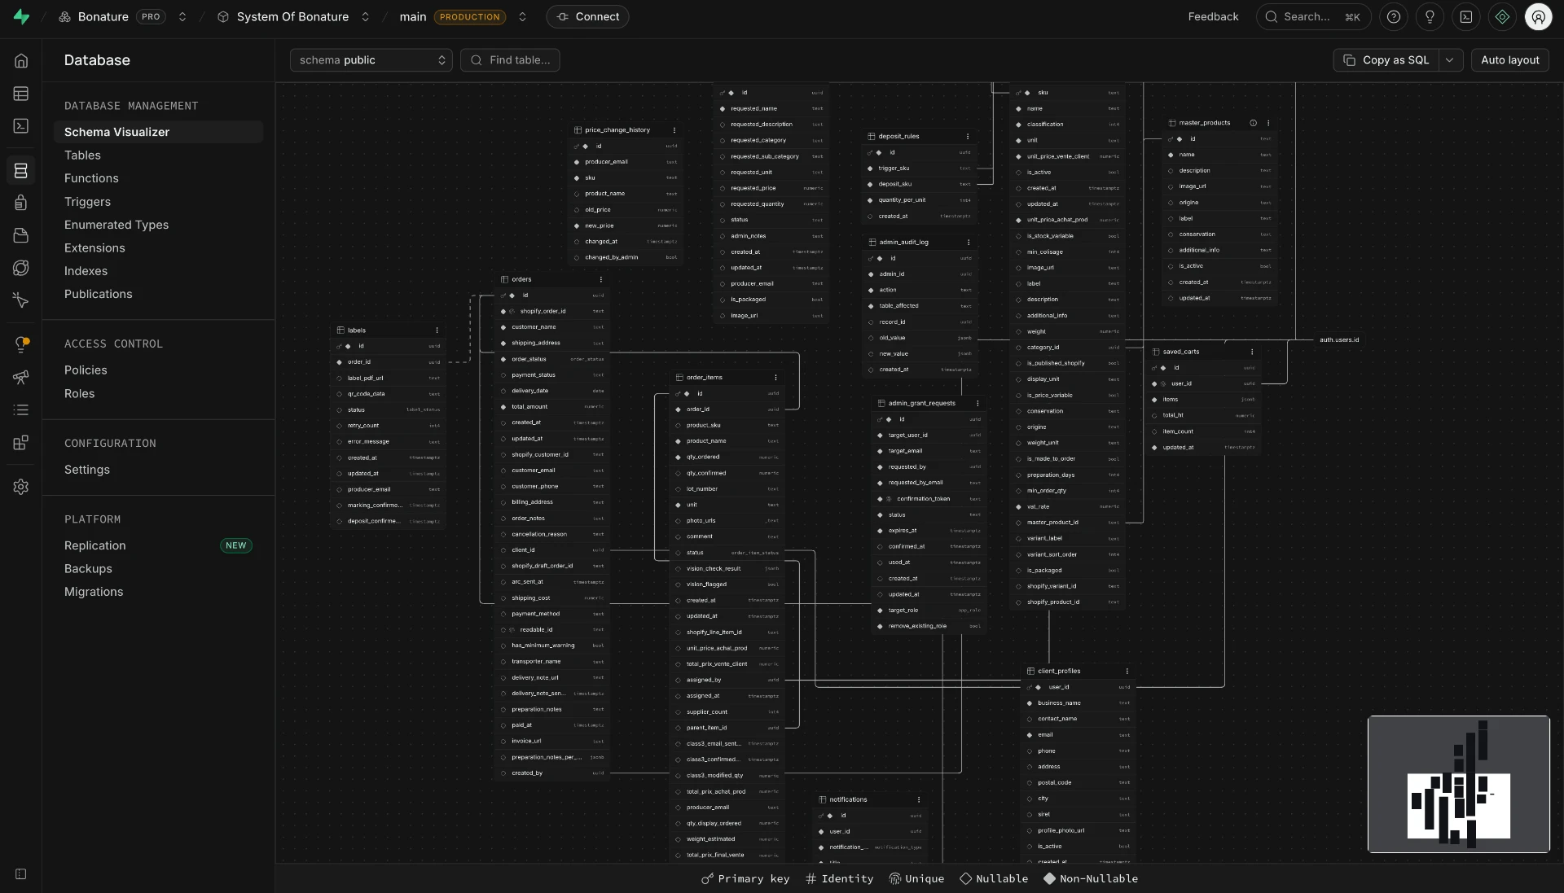The width and height of the screenshot is (1564, 893).
Task: Focus the Find table input
Action: 510,60
